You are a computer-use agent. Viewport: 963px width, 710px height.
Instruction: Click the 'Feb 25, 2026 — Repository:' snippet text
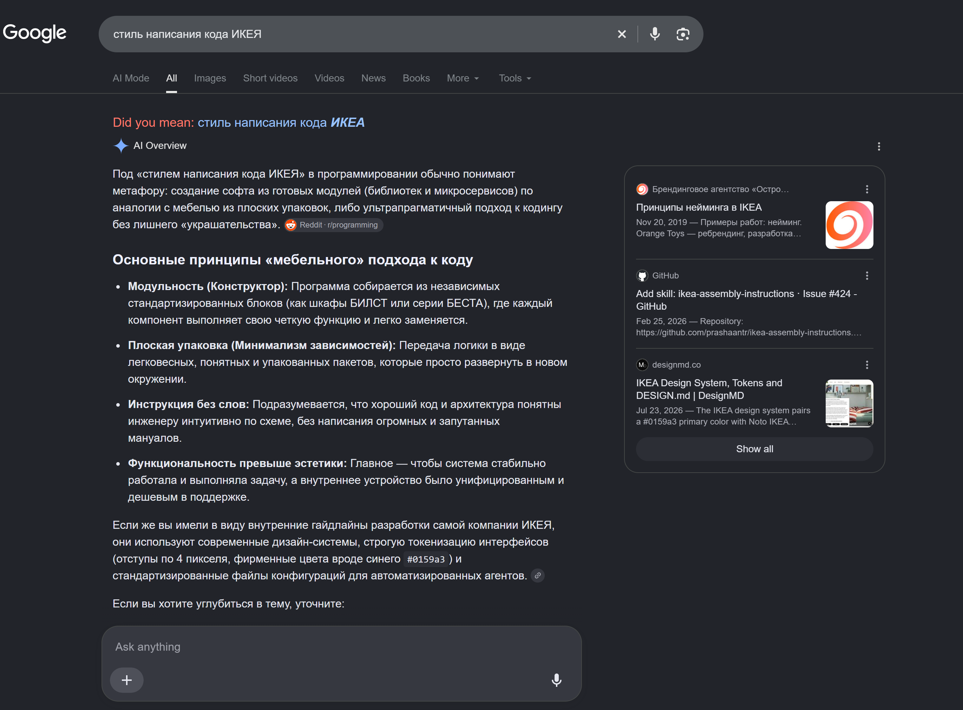(689, 322)
